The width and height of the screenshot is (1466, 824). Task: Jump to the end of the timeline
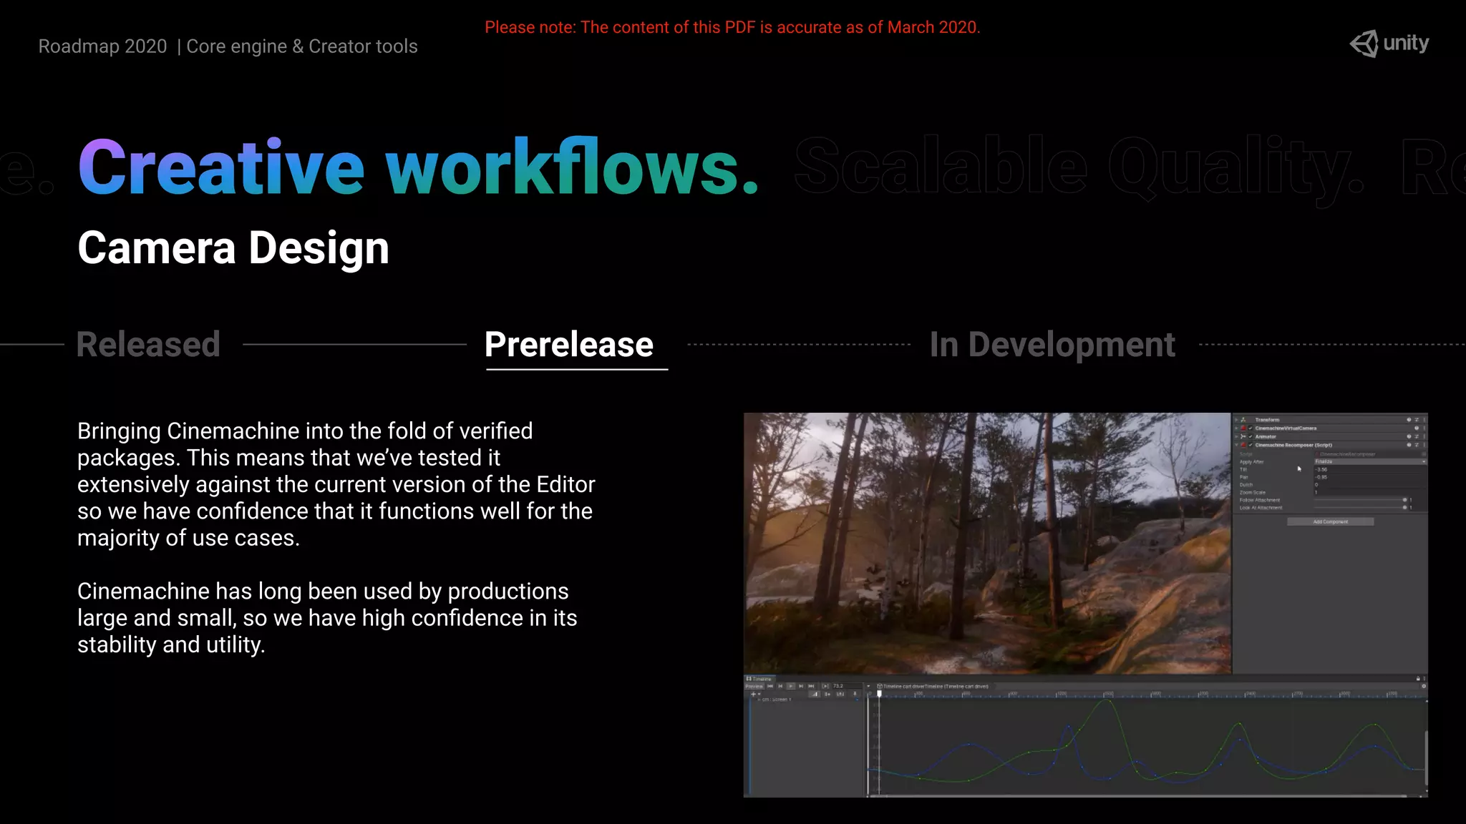point(812,686)
